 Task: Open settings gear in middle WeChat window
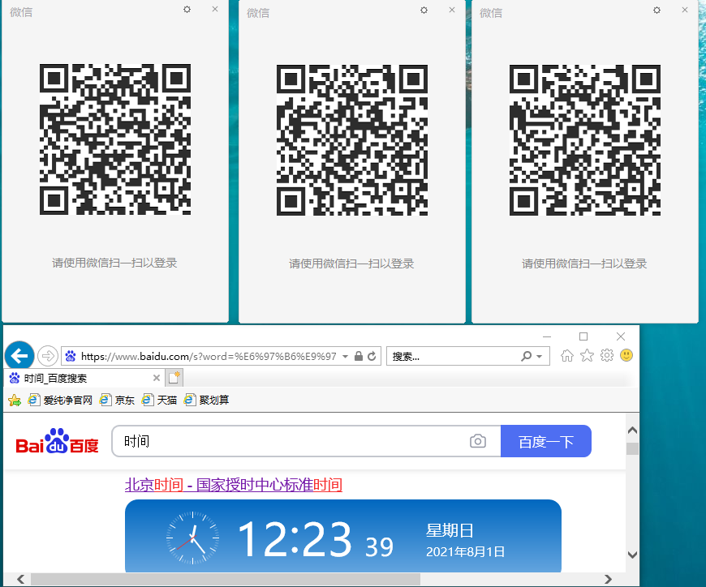click(424, 10)
